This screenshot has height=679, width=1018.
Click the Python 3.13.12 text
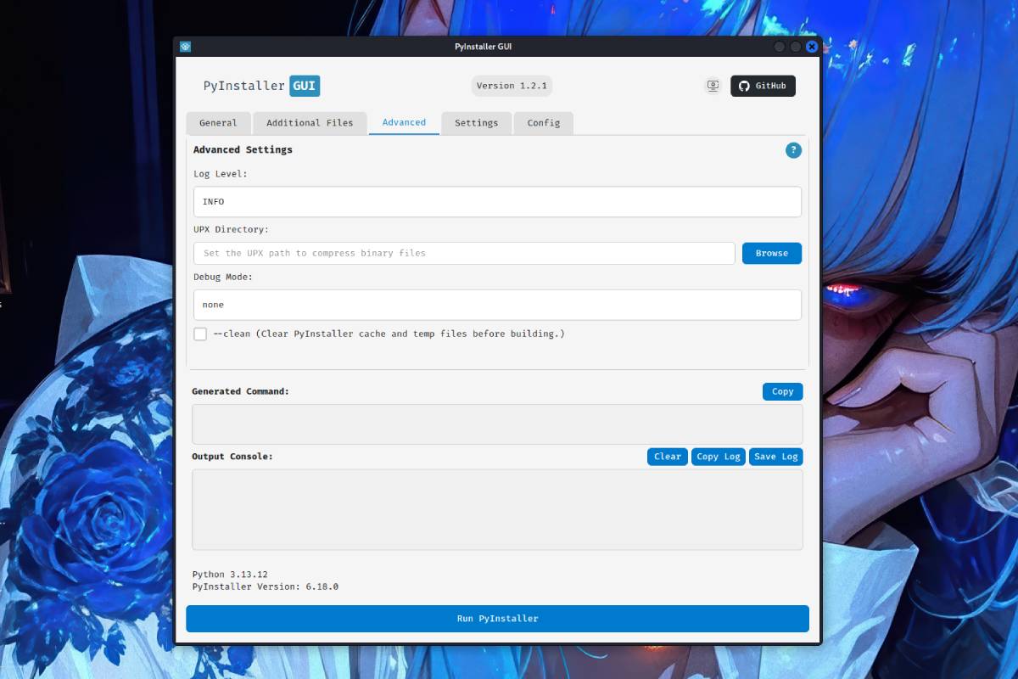point(230,575)
